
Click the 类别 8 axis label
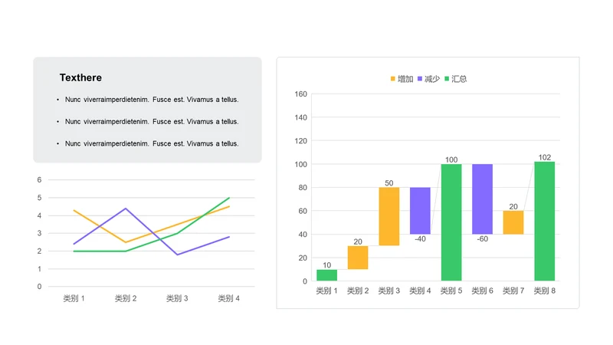[x=545, y=291]
